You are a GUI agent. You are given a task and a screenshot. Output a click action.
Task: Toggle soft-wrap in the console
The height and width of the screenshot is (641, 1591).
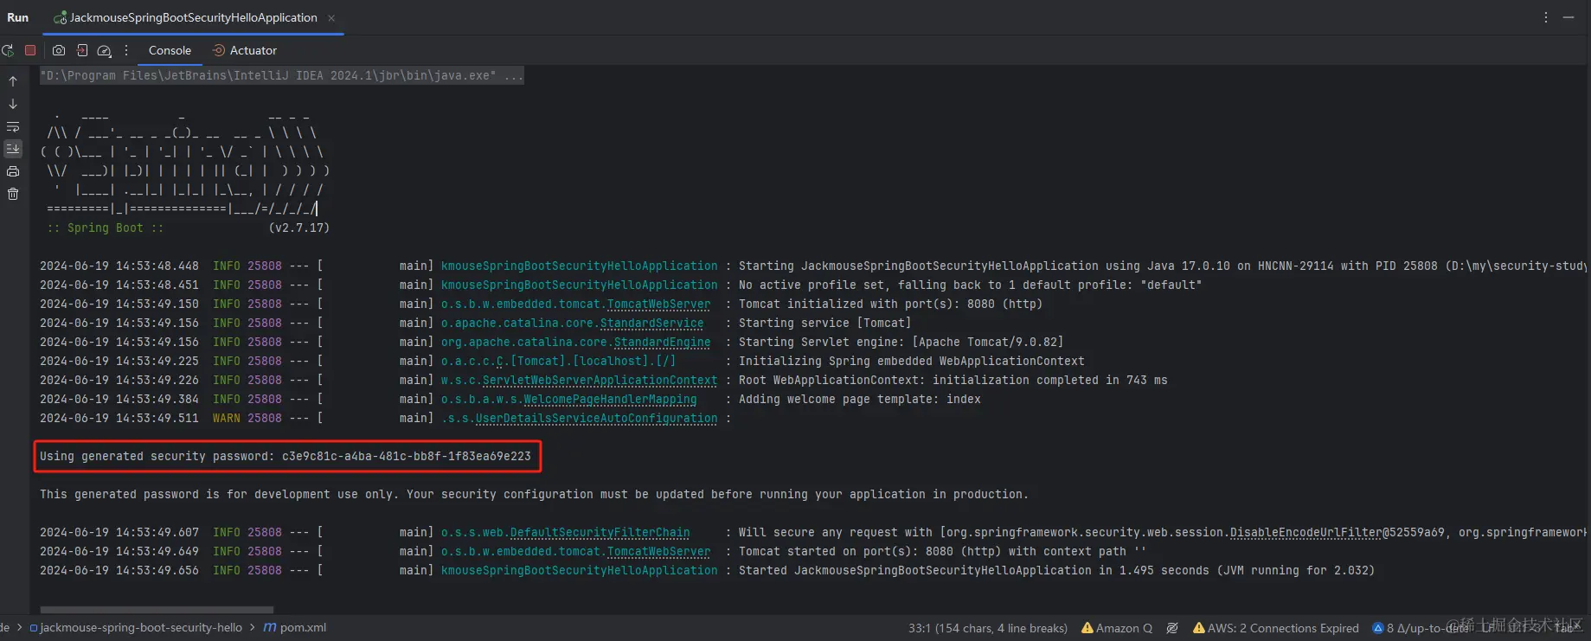click(13, 126)
